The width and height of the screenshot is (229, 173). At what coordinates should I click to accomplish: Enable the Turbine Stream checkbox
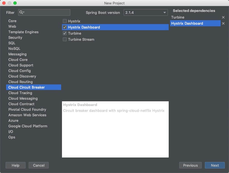click(x=65, y=39)
